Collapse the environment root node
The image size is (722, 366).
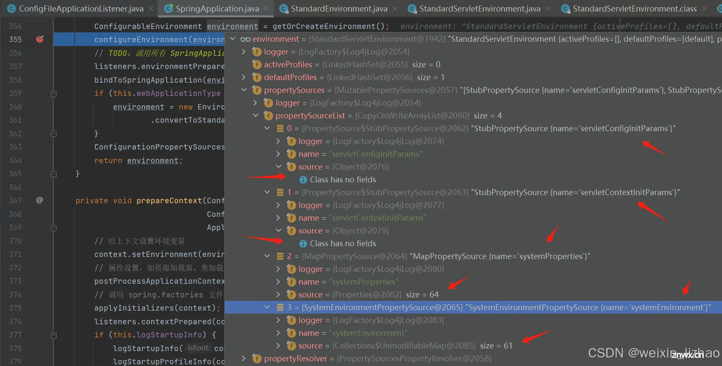233,39
